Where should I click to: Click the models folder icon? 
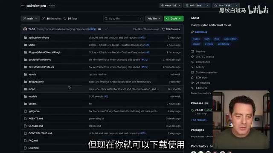pyautogui.click(x=25, y=96)
